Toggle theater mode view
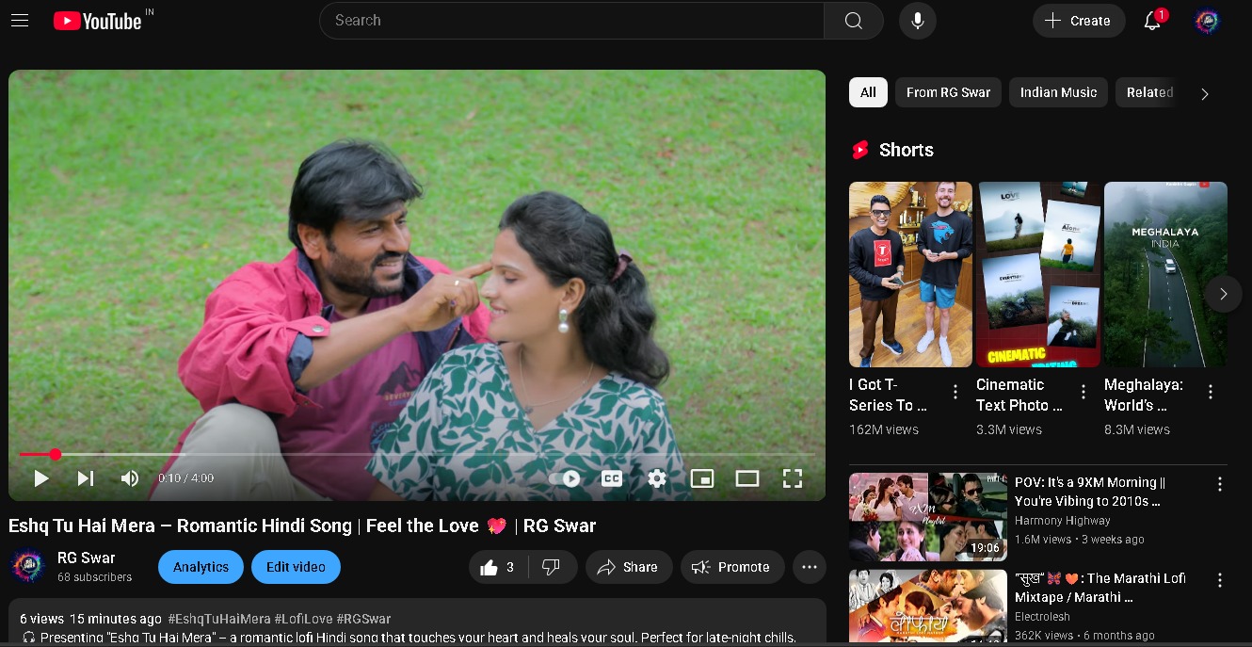This screenshot has width=1252, height=647. click(746, 478)
